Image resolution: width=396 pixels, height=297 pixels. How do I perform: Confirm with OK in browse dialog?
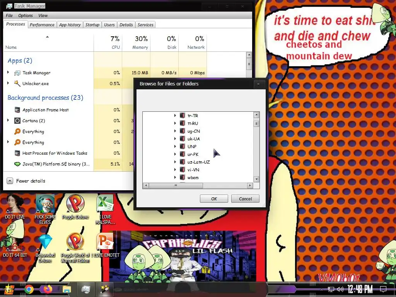(214, 199)
